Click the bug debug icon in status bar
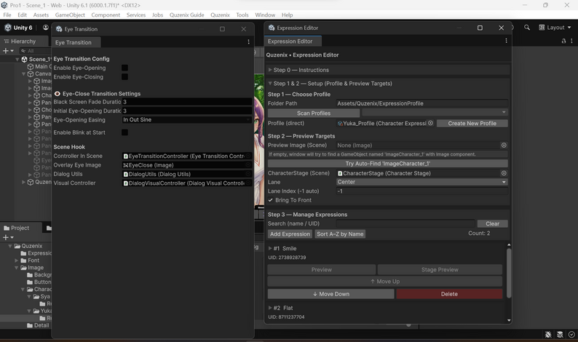Viewport: 578px width, 342px height. [548, 335]
